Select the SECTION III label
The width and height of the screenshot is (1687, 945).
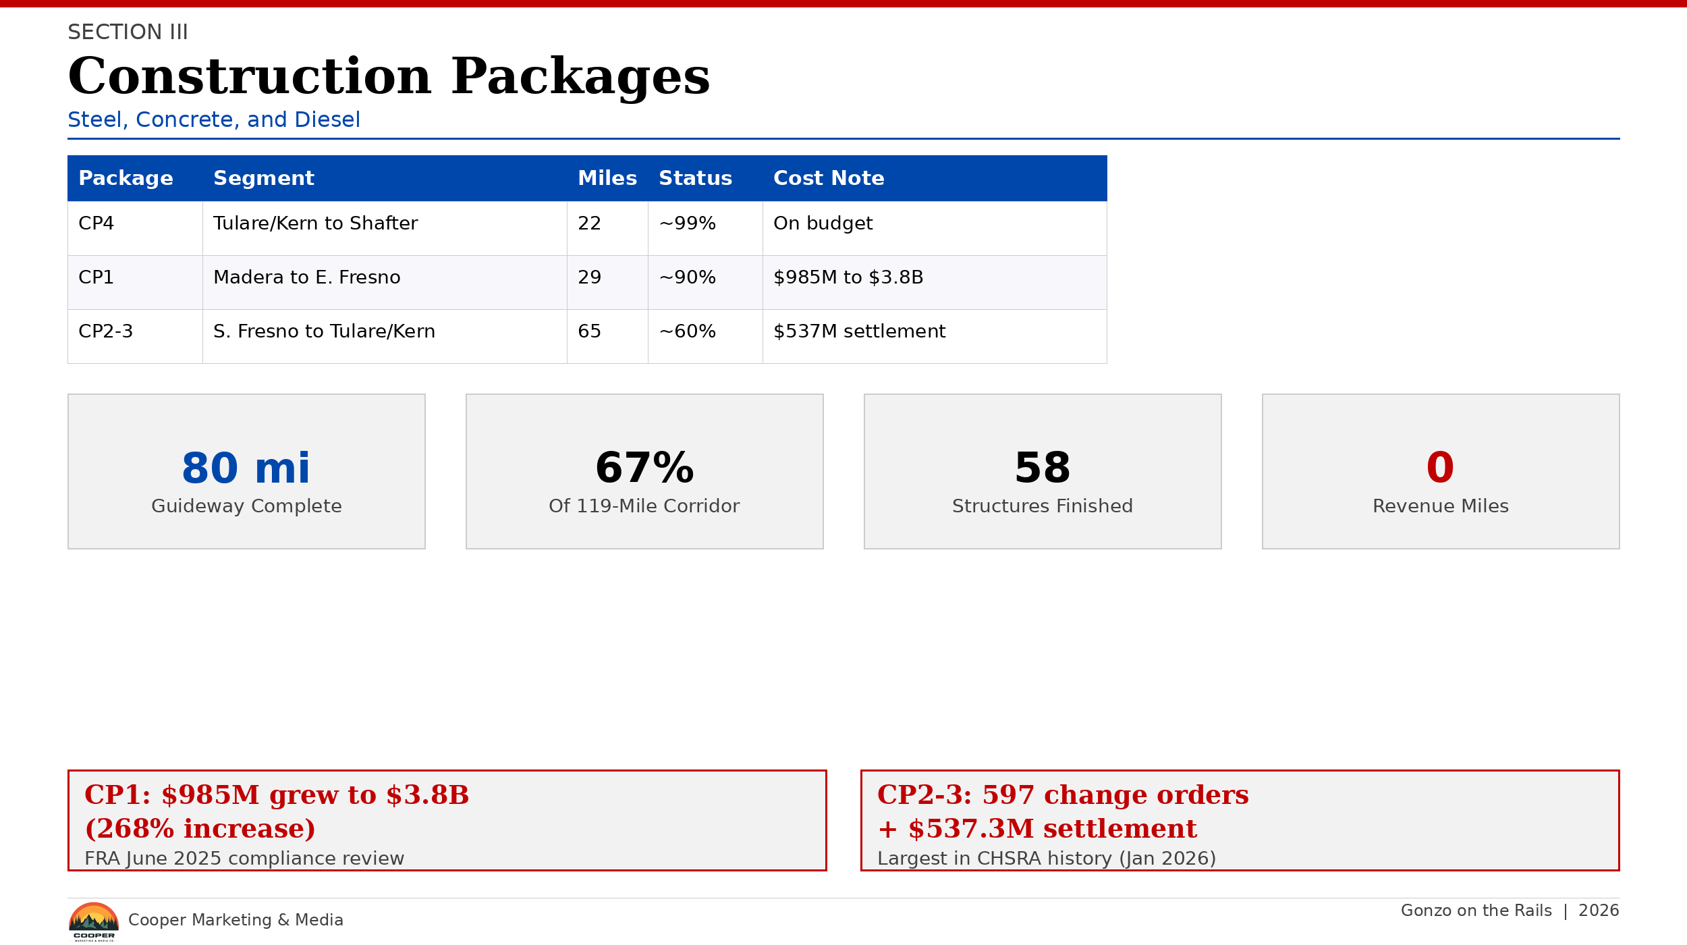coord(128,32)
